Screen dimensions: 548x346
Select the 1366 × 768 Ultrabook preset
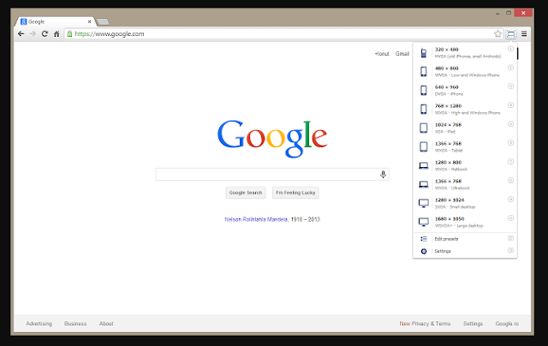pyautogui.click(x=464, y=185)
